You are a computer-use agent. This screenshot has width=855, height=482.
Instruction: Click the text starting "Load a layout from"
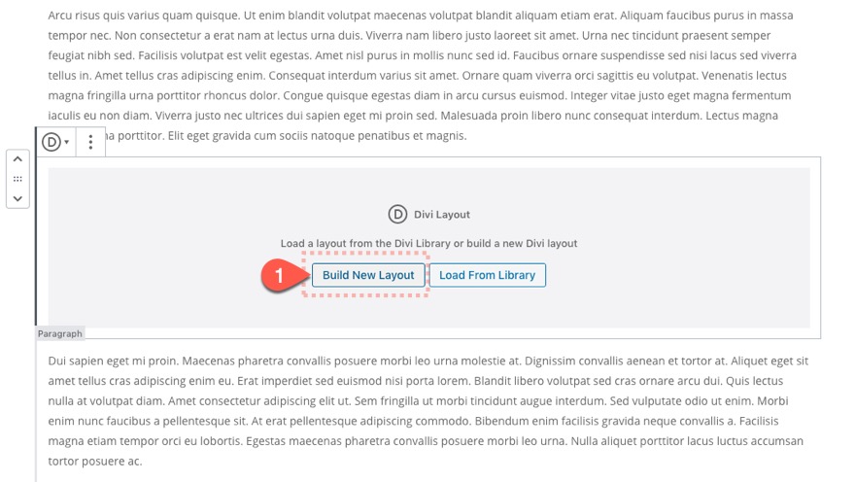click(428, 244)
